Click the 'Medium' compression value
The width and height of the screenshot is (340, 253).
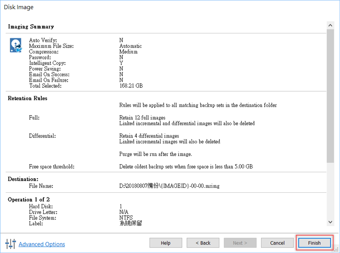[x=128, y=51]
